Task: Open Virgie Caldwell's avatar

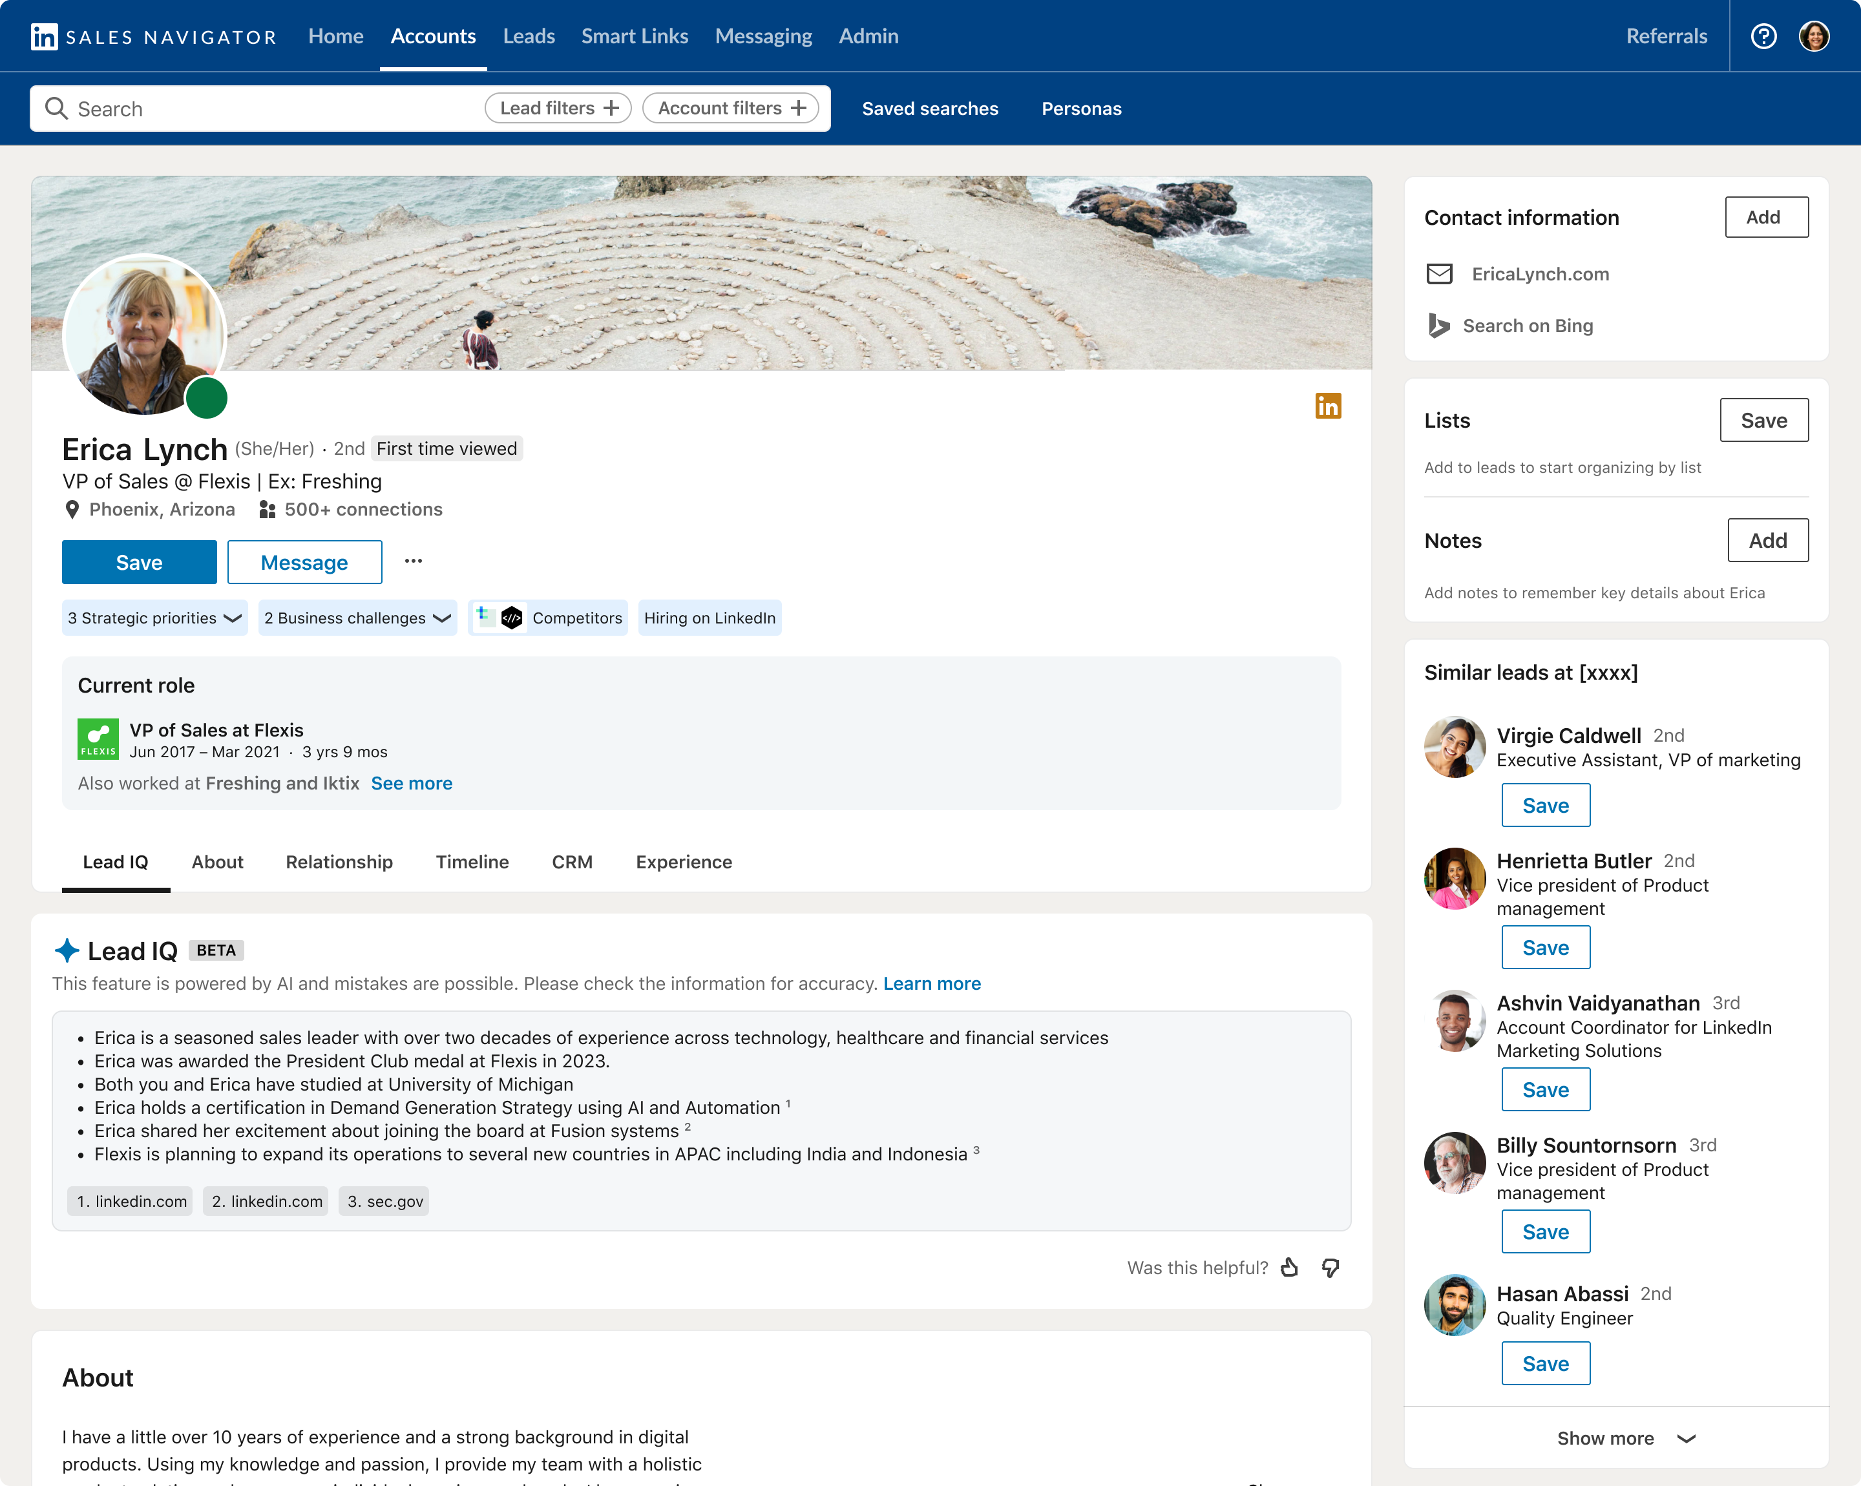Action: coord(1455,748)
